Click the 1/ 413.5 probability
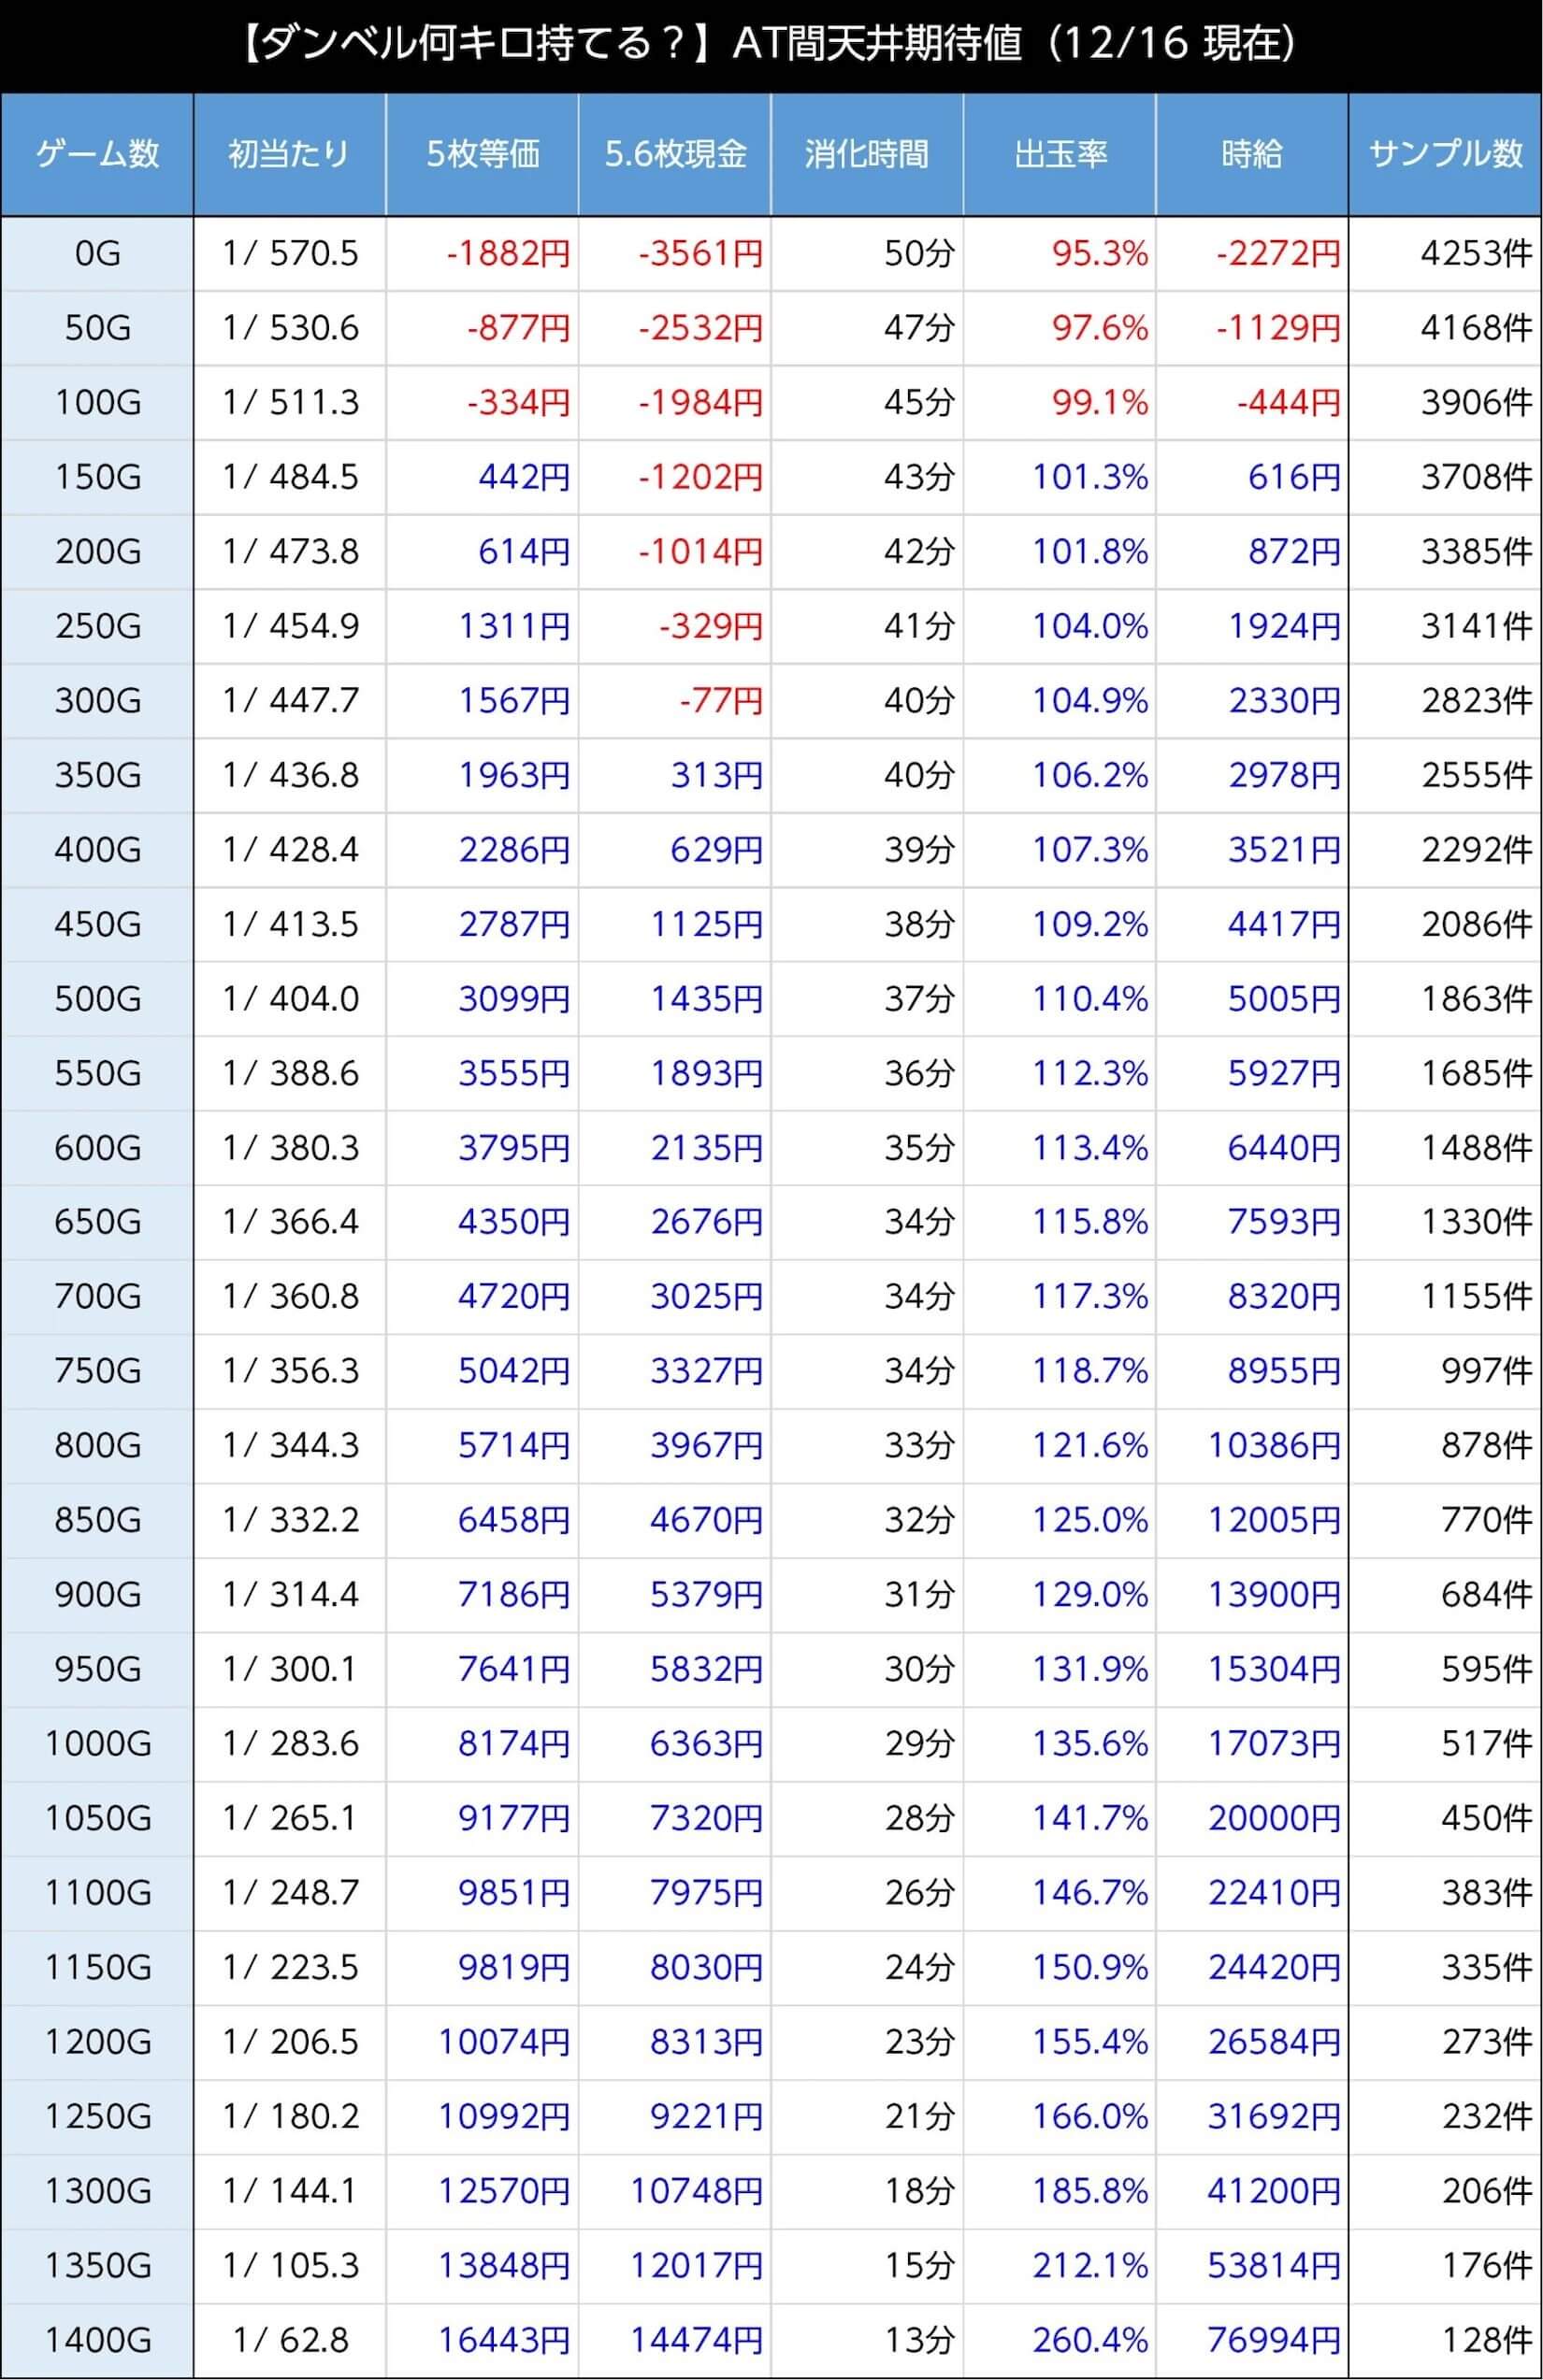Image resolution: width=1543 pixels, height=2380 pixels. (289, 924)
